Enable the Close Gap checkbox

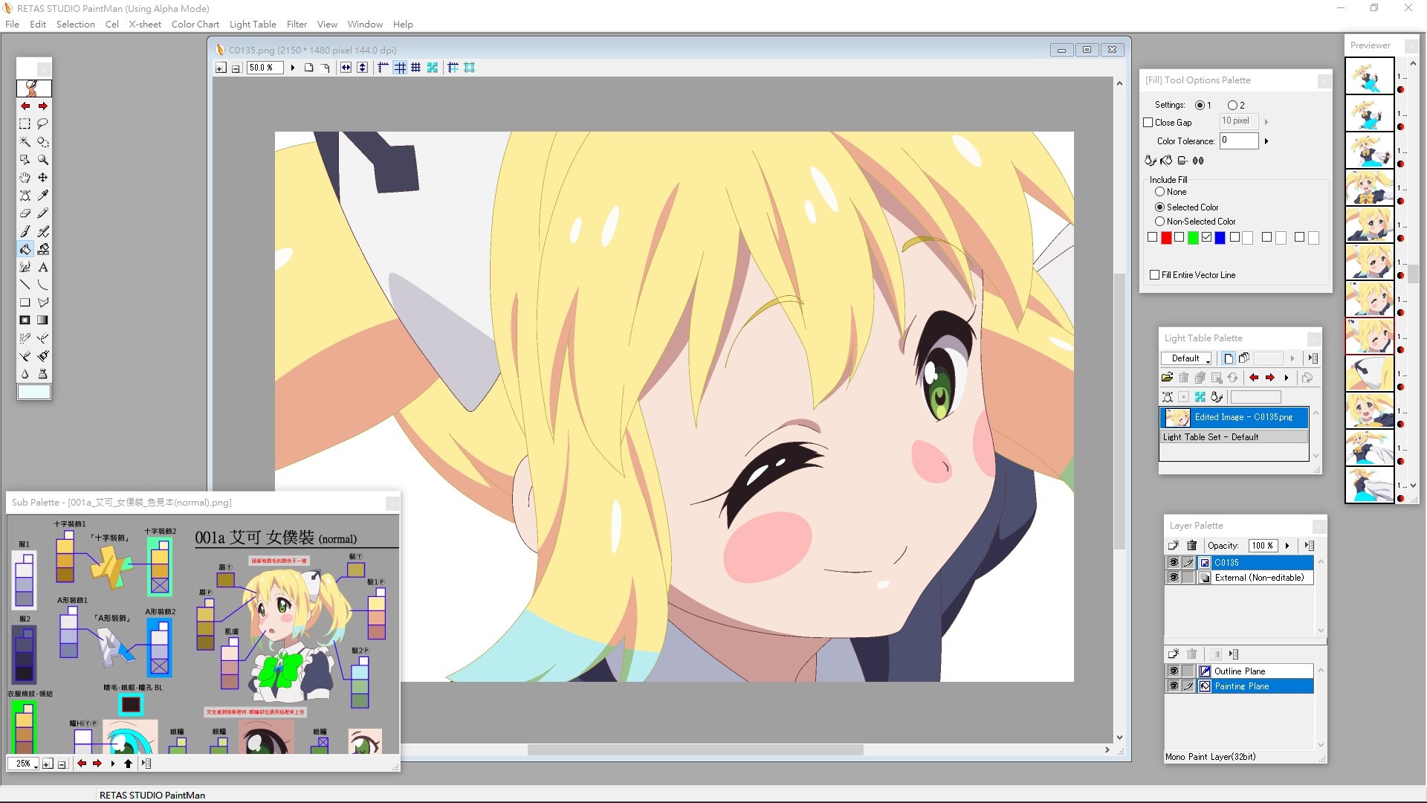point(1148,123)
